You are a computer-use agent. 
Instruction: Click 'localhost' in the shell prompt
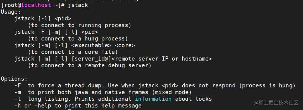[36, 5]
